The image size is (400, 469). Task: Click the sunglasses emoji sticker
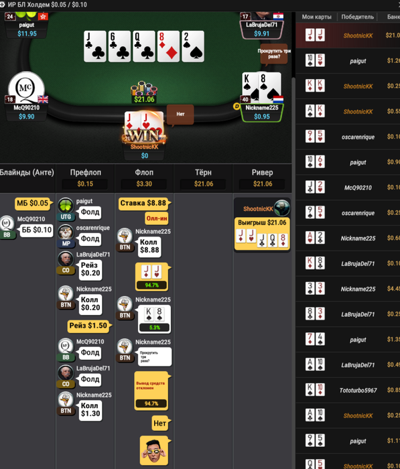(154, 450)
